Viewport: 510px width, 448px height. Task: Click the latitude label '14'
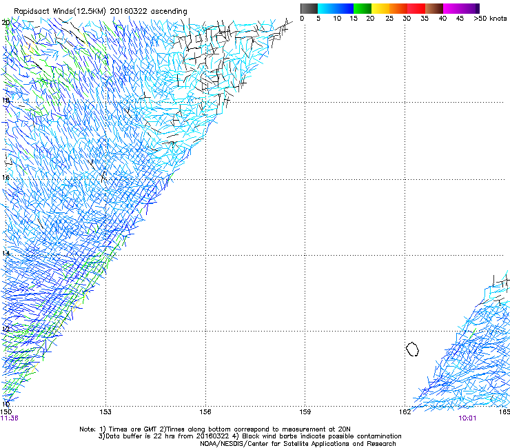6,254
